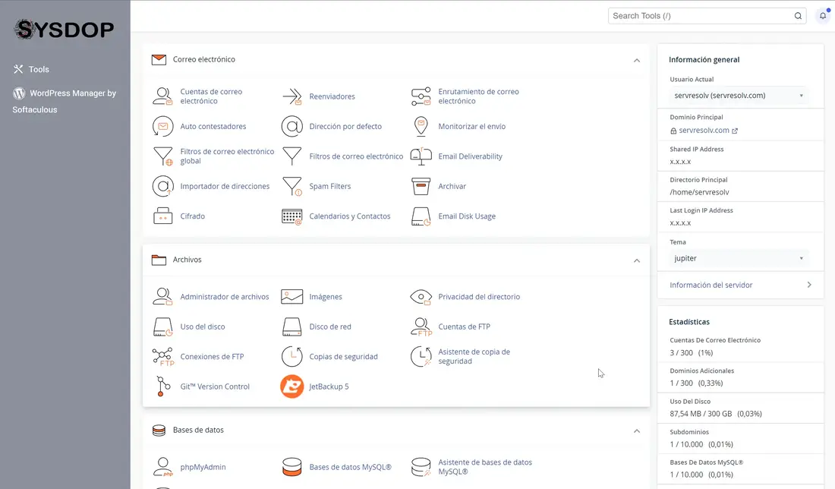This screenshot has height=489, width=835.
Task: Click the Imágenes picture icon
Action: tap(291, 296)
